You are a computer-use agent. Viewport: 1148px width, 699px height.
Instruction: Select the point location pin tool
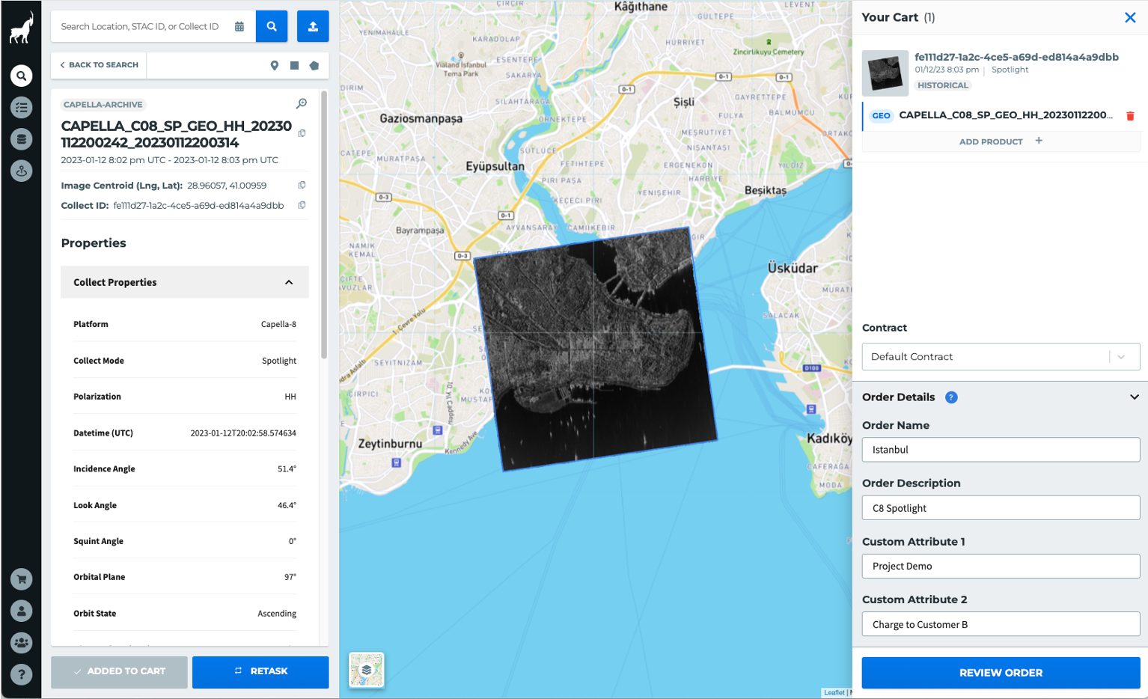pos(275,65)
